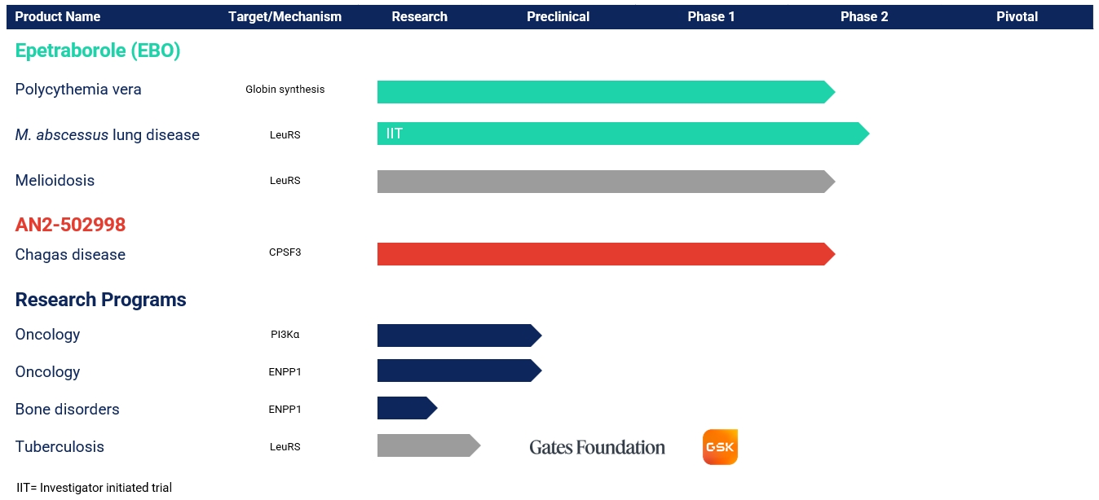The width and height of the screenshot is (1099, 500).
Task: Click the Gates Foundation logo
Action: (x=597, y=447)
